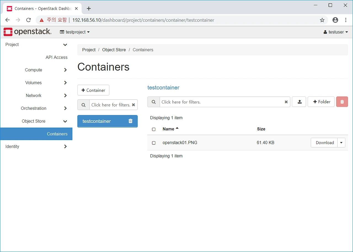Click the browser forward arrow
Viewport: 353px width, 252px height.
click(18, 20)
